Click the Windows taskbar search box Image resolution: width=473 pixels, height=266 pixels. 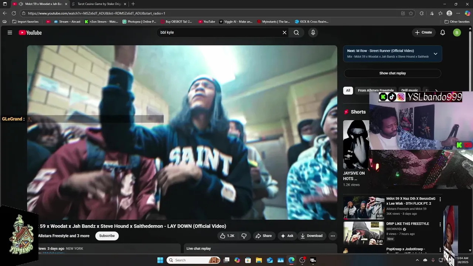pos(194,260)
